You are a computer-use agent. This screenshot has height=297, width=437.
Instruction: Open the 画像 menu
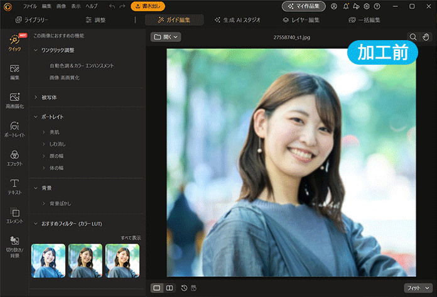[x=61, y=6]
